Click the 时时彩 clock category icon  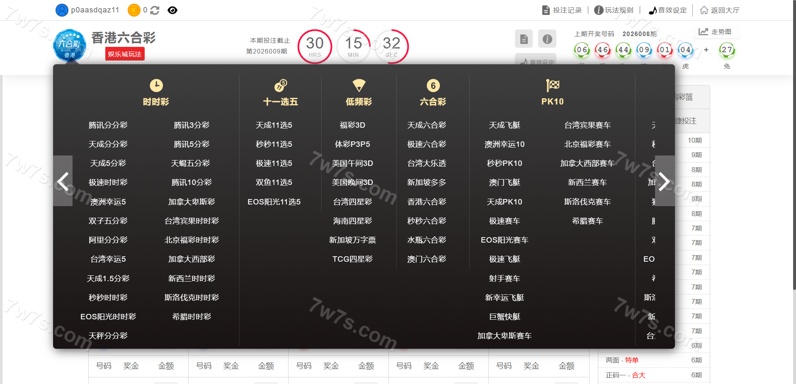(x=156, y=85)
